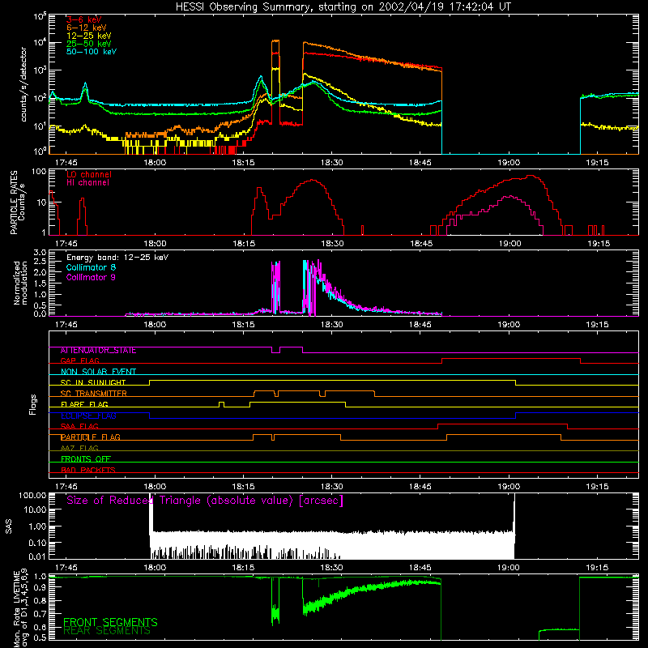Click the FRONTS_OFF flag label
The height and width of the screenshot is (648, 648).
coord(86,459)
